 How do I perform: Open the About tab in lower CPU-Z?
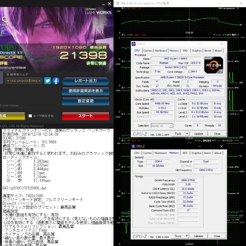pyautogui.click(x=218, y=153)
